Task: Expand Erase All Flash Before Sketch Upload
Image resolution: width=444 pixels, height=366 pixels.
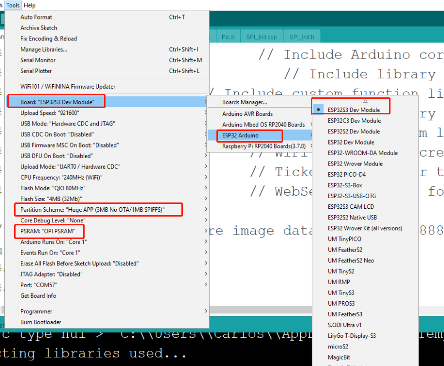Action: click(107, 263)
